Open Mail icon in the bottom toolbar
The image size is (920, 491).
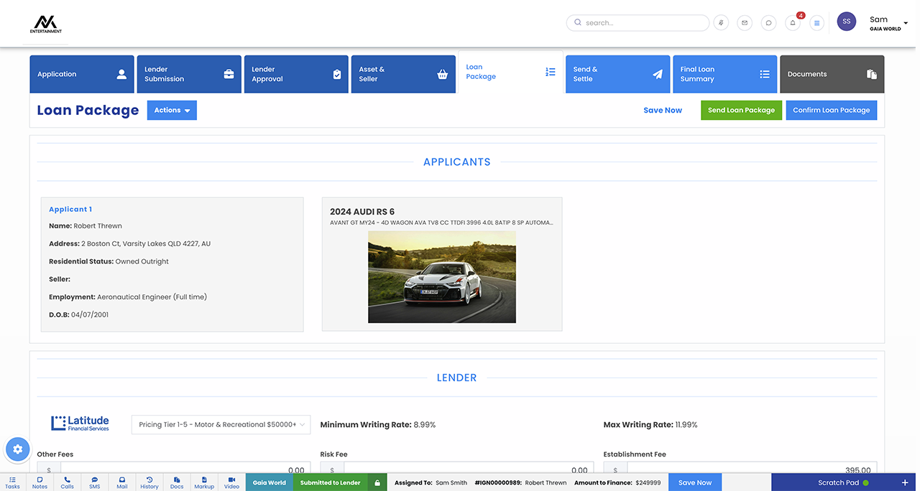coord(122,482)
